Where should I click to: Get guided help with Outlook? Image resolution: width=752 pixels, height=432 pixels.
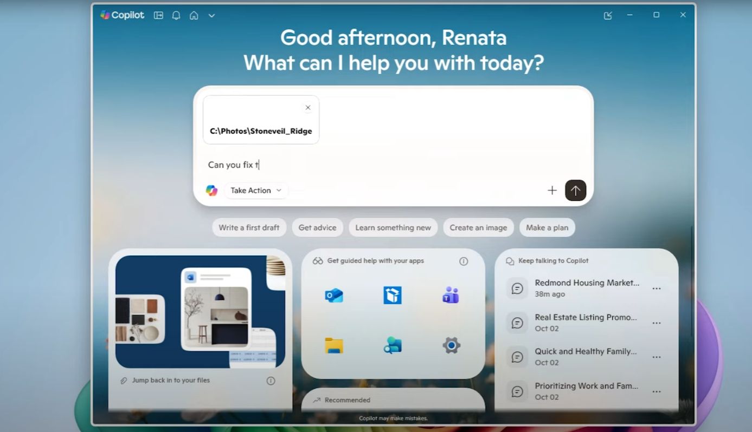point(334,296)
